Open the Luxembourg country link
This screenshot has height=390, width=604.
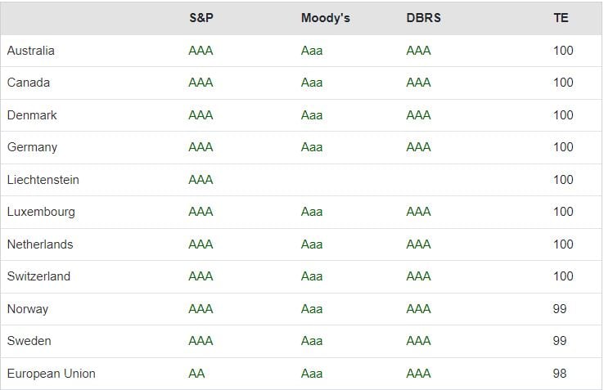41,212
